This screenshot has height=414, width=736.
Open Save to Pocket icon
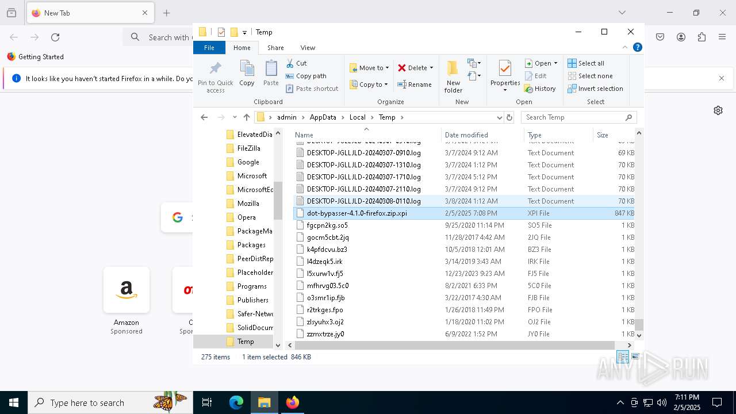point(660,37)
